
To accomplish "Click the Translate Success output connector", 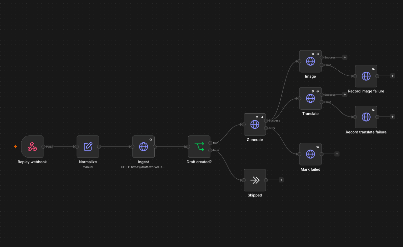I will (x=322, y=95).
